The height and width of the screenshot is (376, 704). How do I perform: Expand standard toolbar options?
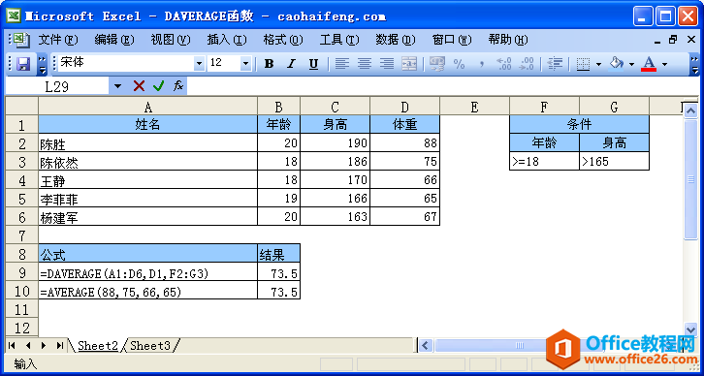coord(42,64)
